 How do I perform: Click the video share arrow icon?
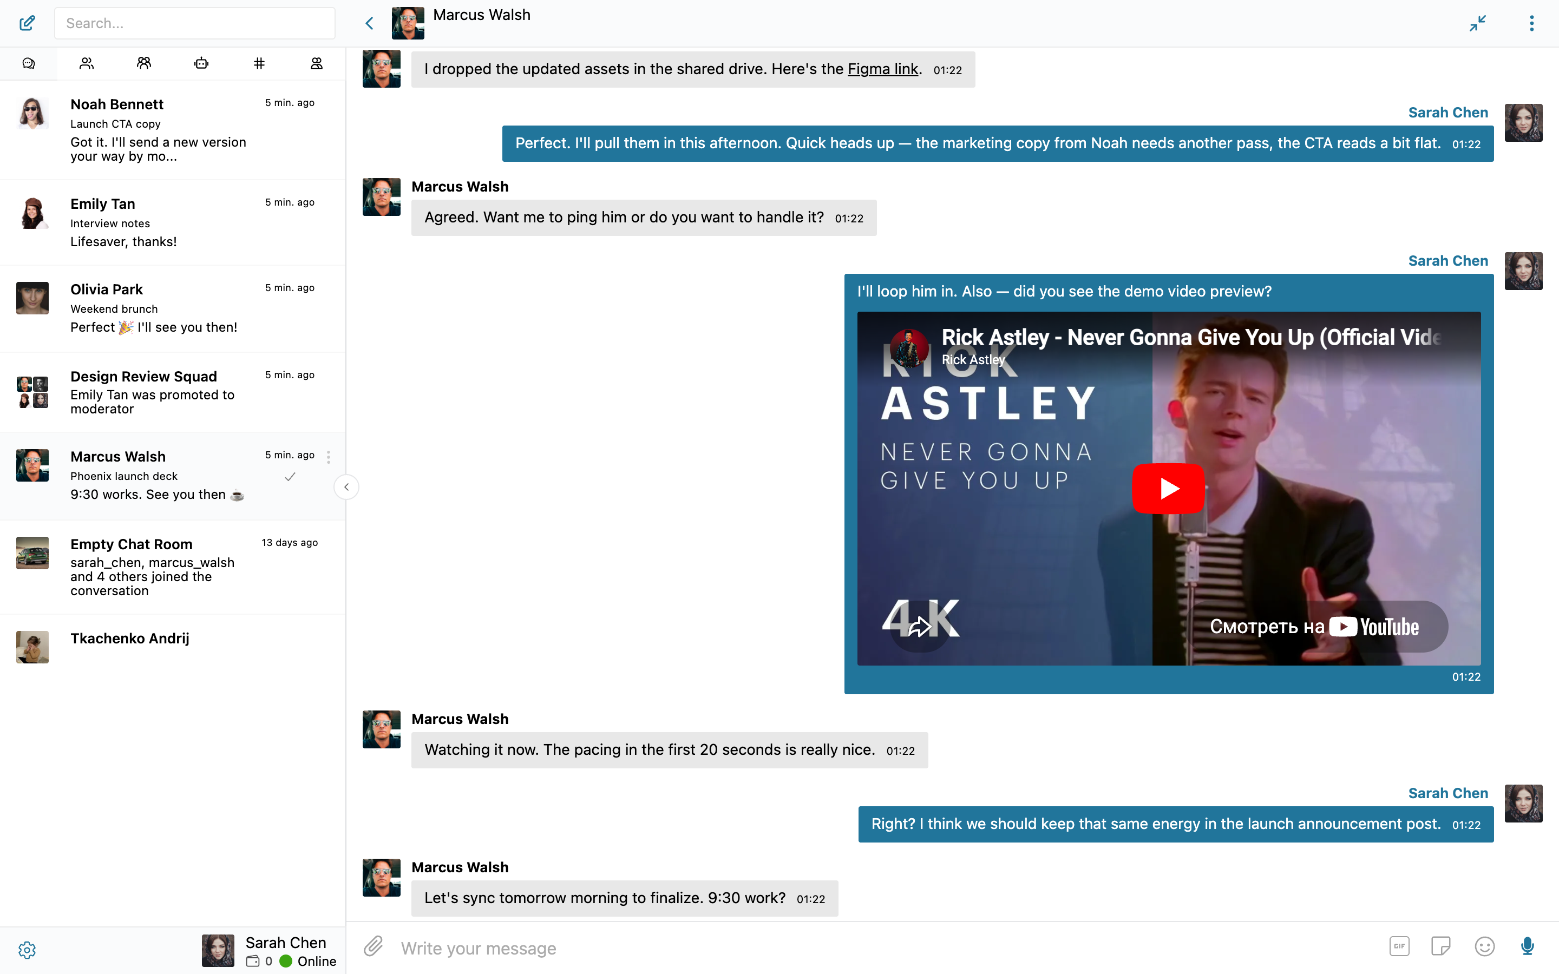pyautogui.click(x=920, y=626)
